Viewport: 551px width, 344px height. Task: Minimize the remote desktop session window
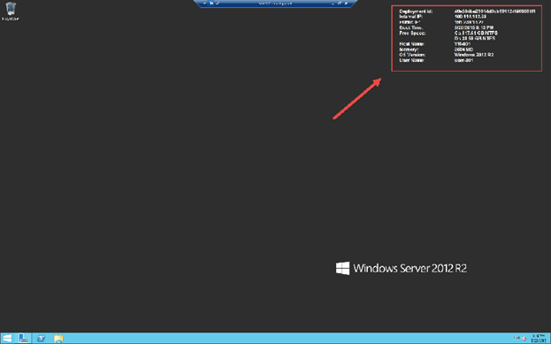(333, 4)
